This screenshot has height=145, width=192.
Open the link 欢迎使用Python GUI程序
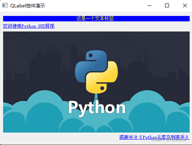coord(29,26)
